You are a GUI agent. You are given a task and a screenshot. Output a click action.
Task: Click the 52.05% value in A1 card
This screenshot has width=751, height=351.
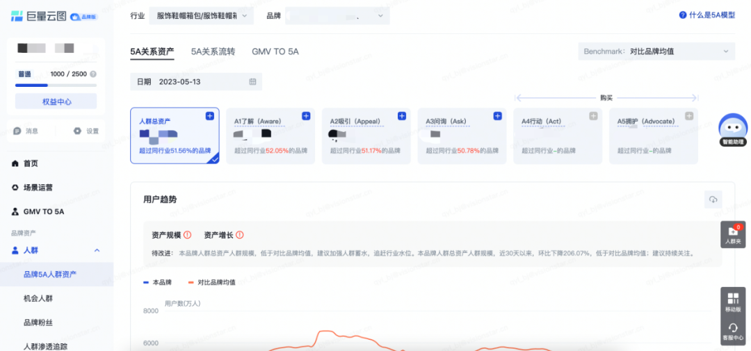[x=277, y=150]
